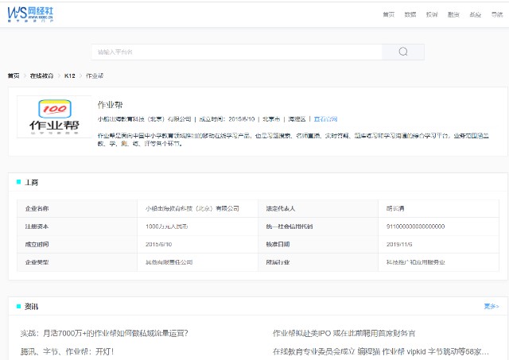Click the 成立时间 label in the table
The width and height of the screenshot is (509, 360).
click(x=77, y=244)
